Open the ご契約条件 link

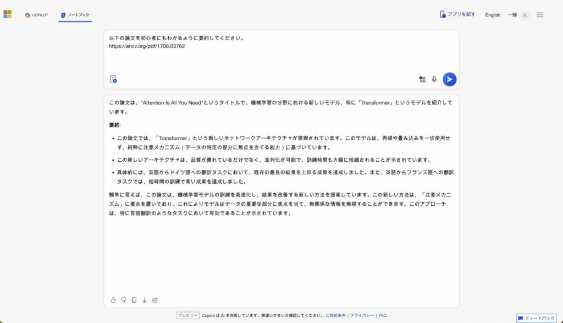(335, 315)
